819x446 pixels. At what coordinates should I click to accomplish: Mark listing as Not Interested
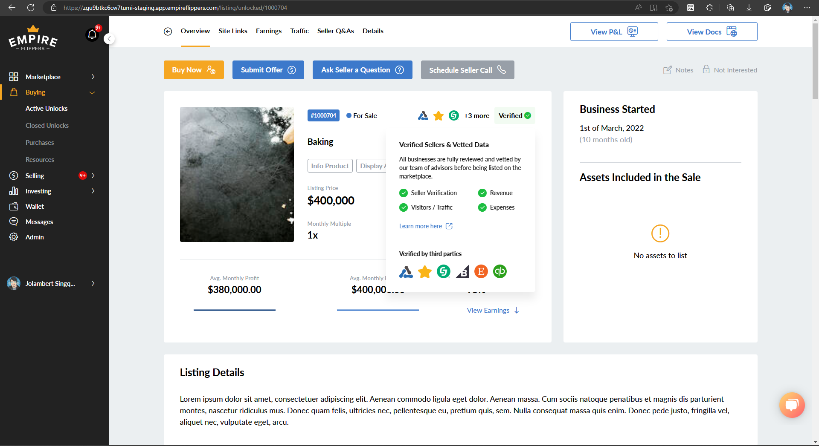730,70
